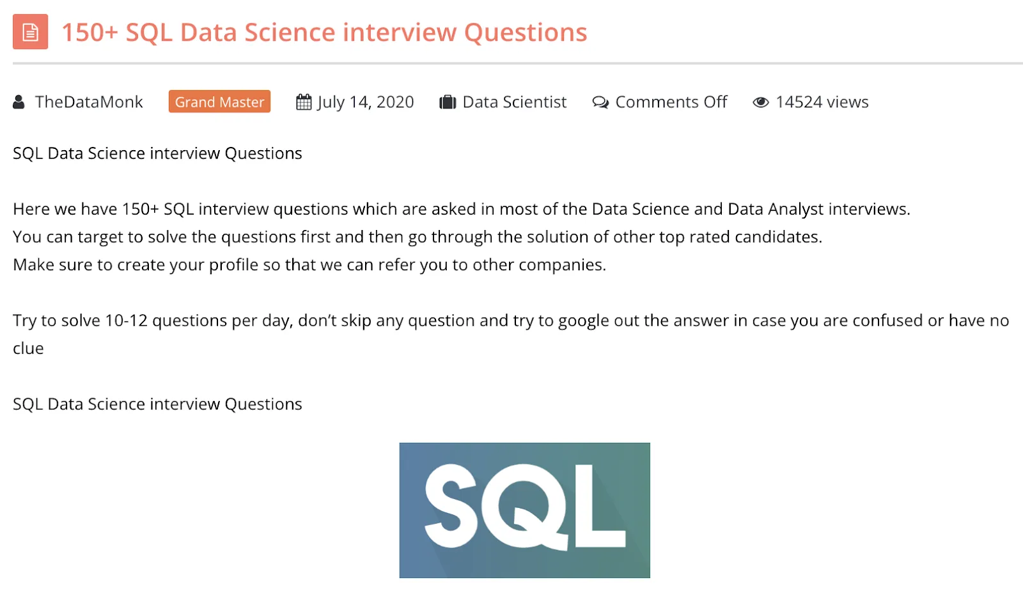Select the speech bubble comments icon
This screenshot has height=589, width=1023.
tap(600, 102)
